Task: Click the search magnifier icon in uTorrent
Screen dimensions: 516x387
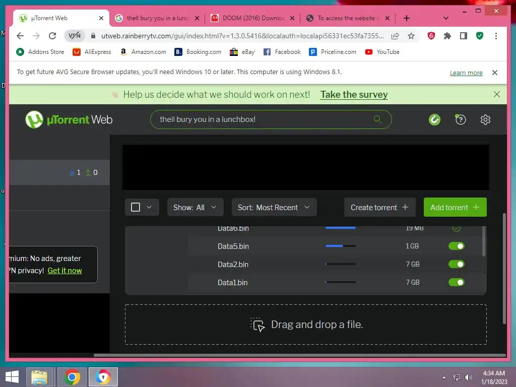Action: coord(377,119)
